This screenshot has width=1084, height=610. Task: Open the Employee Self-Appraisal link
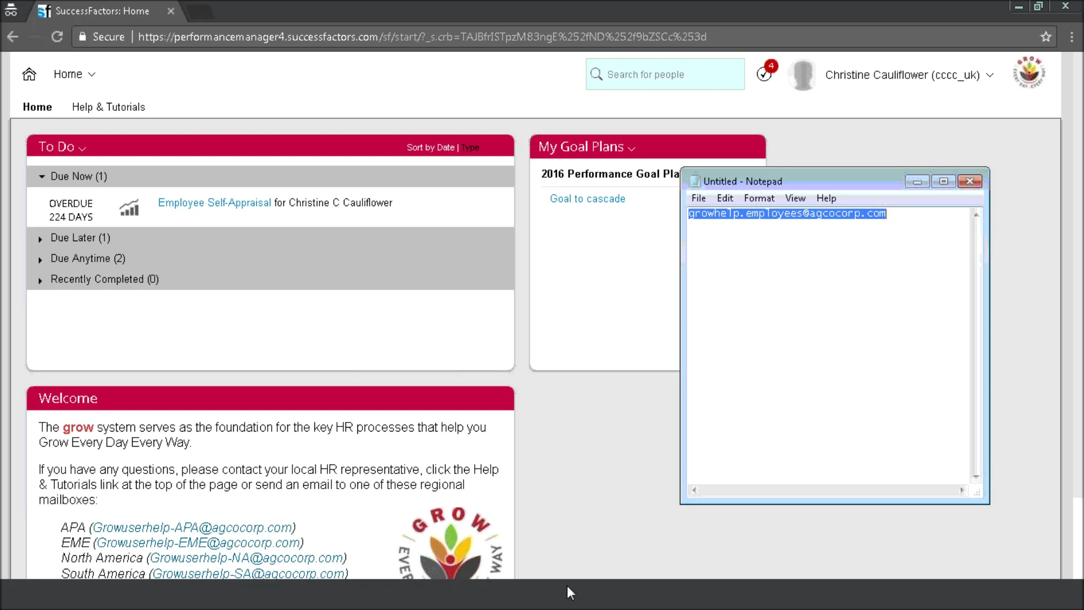tap(213, 202)
